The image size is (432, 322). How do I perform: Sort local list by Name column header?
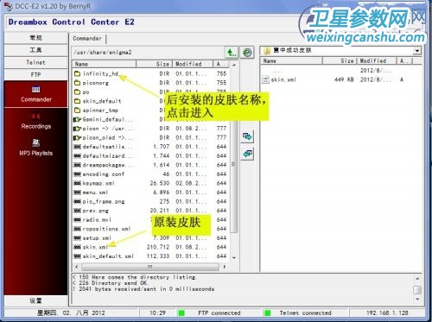point(291,60)
